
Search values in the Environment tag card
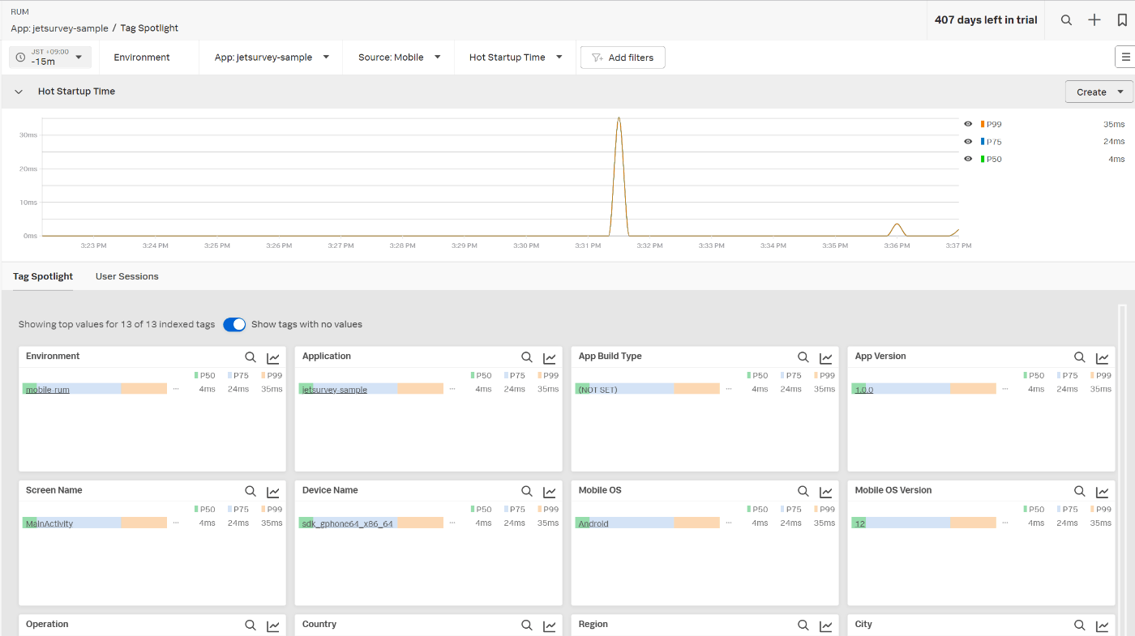(251, 357)
